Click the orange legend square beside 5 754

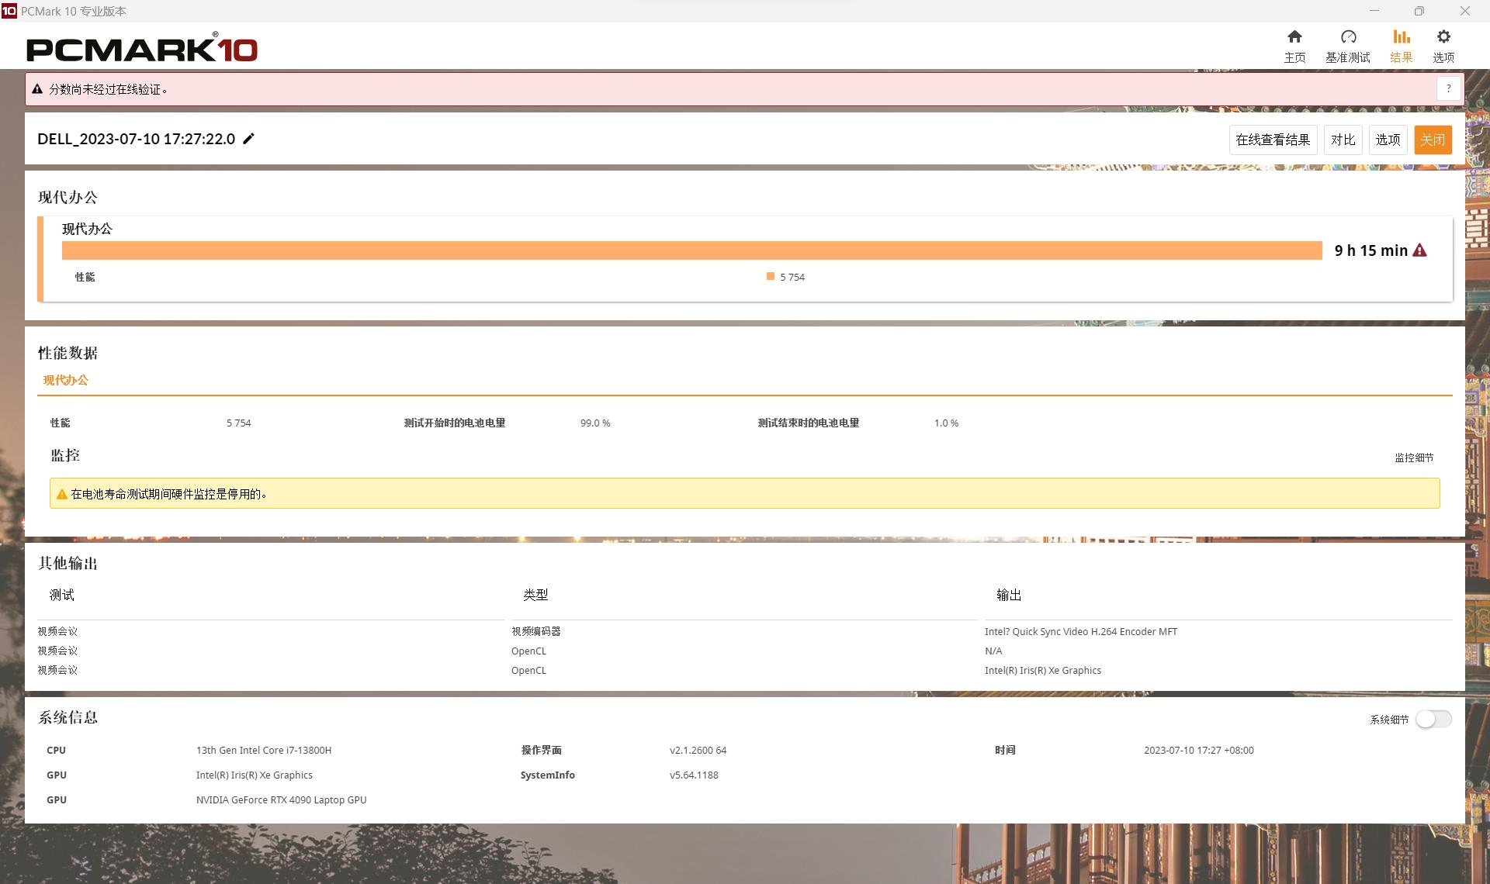point(771,276)
